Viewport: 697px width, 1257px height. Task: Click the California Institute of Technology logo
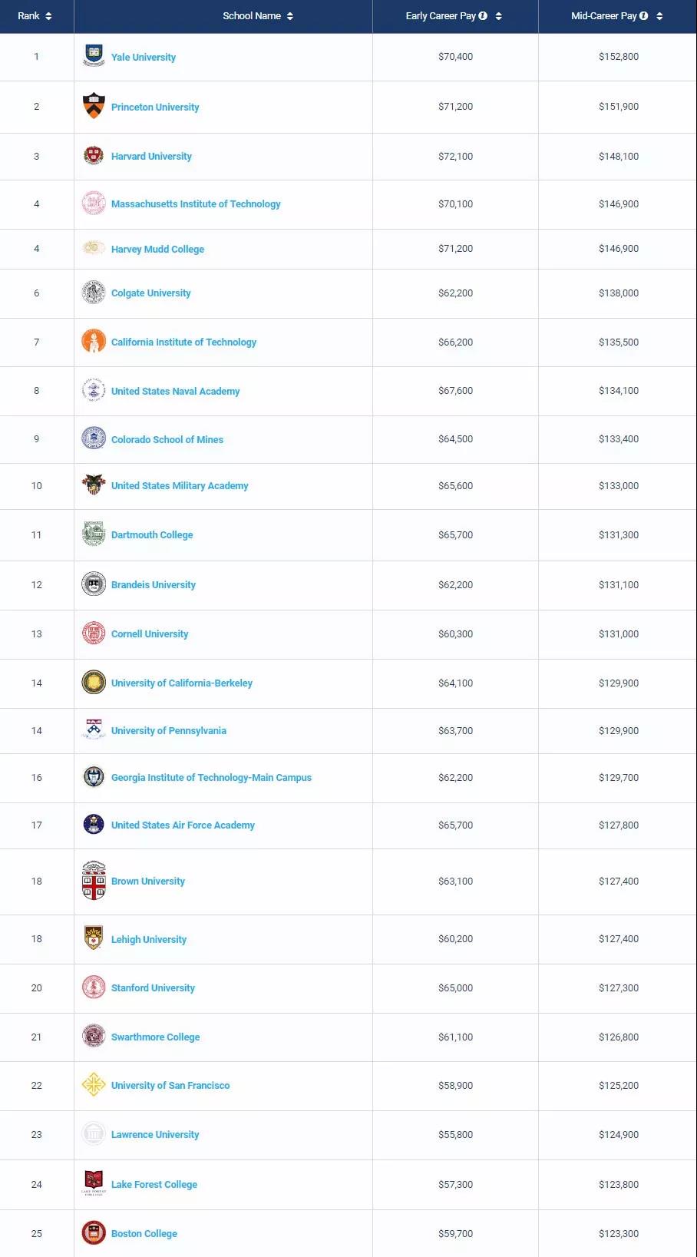[94, 341]
